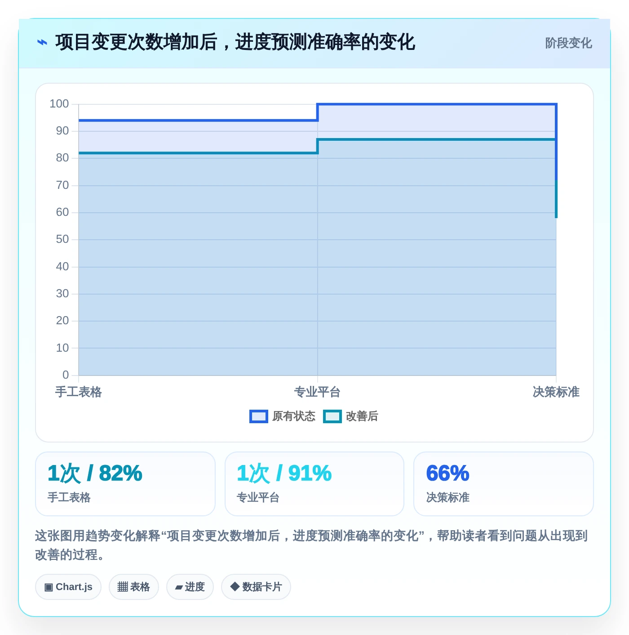The height and width of the screenshot is (635, 629).
Task: Hide the 原有状态 dataset via its legend label
Action: (x=294, y=416)
